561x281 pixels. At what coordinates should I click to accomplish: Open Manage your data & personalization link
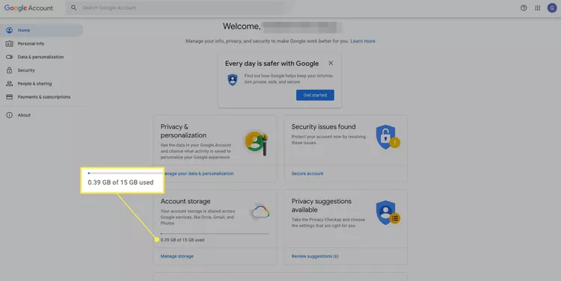(x=198, y=173)
